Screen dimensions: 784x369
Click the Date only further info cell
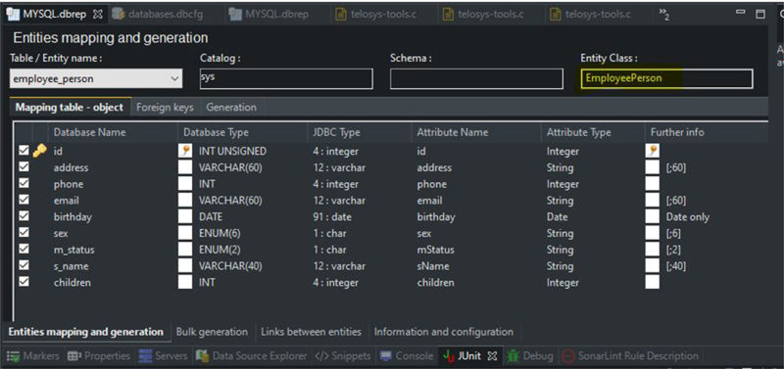point(688,216)
